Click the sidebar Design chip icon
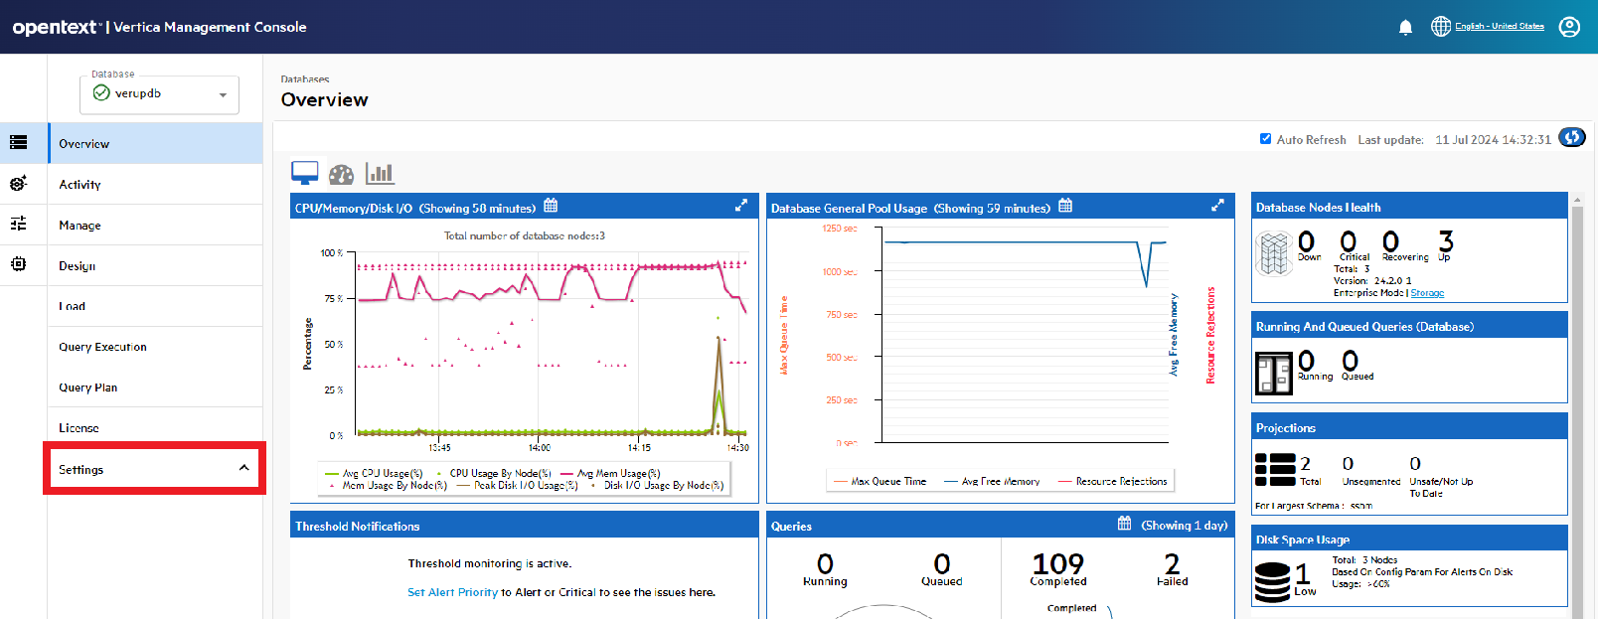This screenshot has width=1598, height=619. [x=18, y=264]
